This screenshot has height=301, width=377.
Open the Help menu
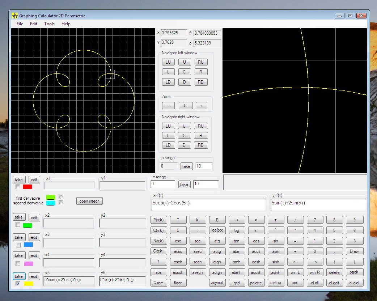click(66, 24)
